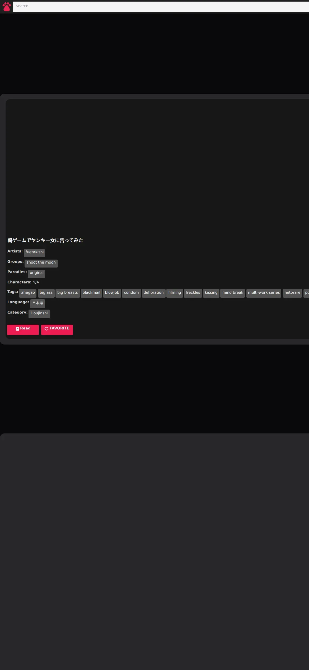The height and width of the screenshot is (670, 309).
Task: Open the netorare tag
Action: 292,293
